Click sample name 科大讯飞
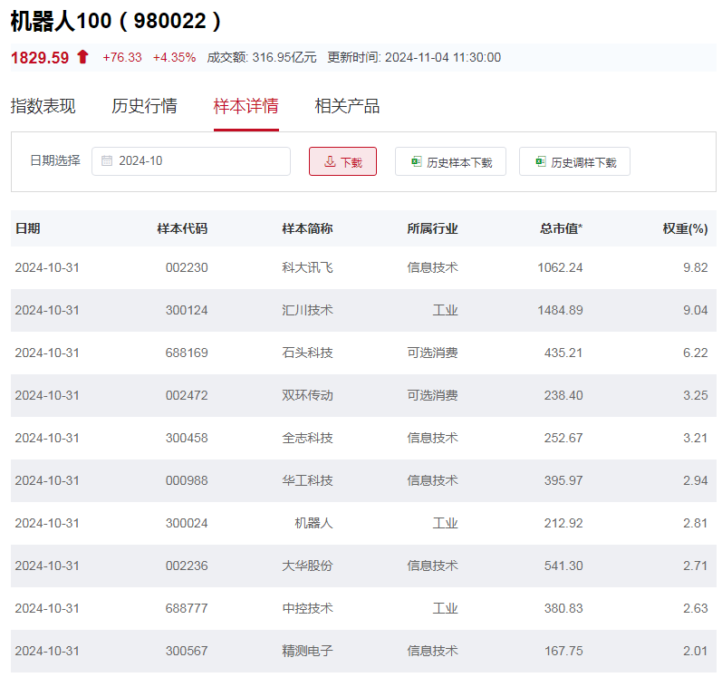722x677 pixels. [x=307, y=267]
